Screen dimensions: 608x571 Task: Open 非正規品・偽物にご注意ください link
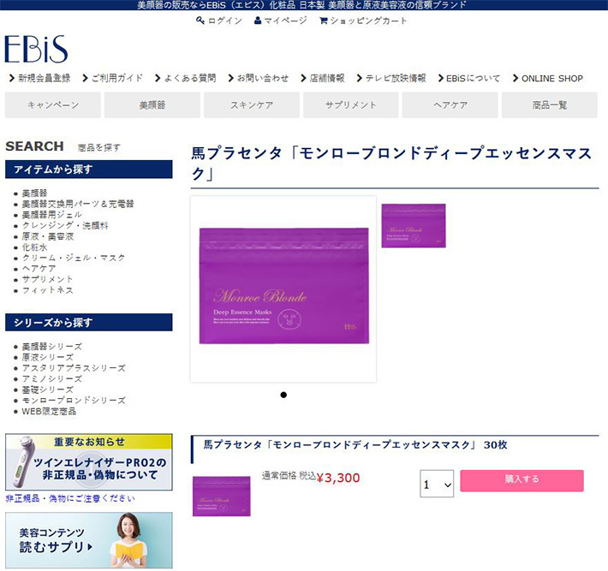point(70,498)
